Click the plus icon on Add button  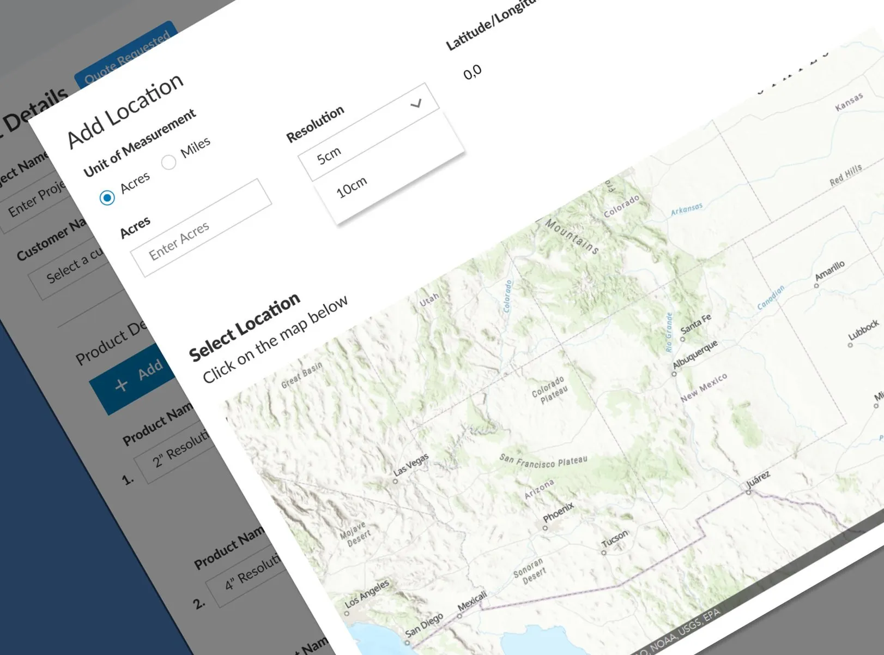tap(121, 385)
